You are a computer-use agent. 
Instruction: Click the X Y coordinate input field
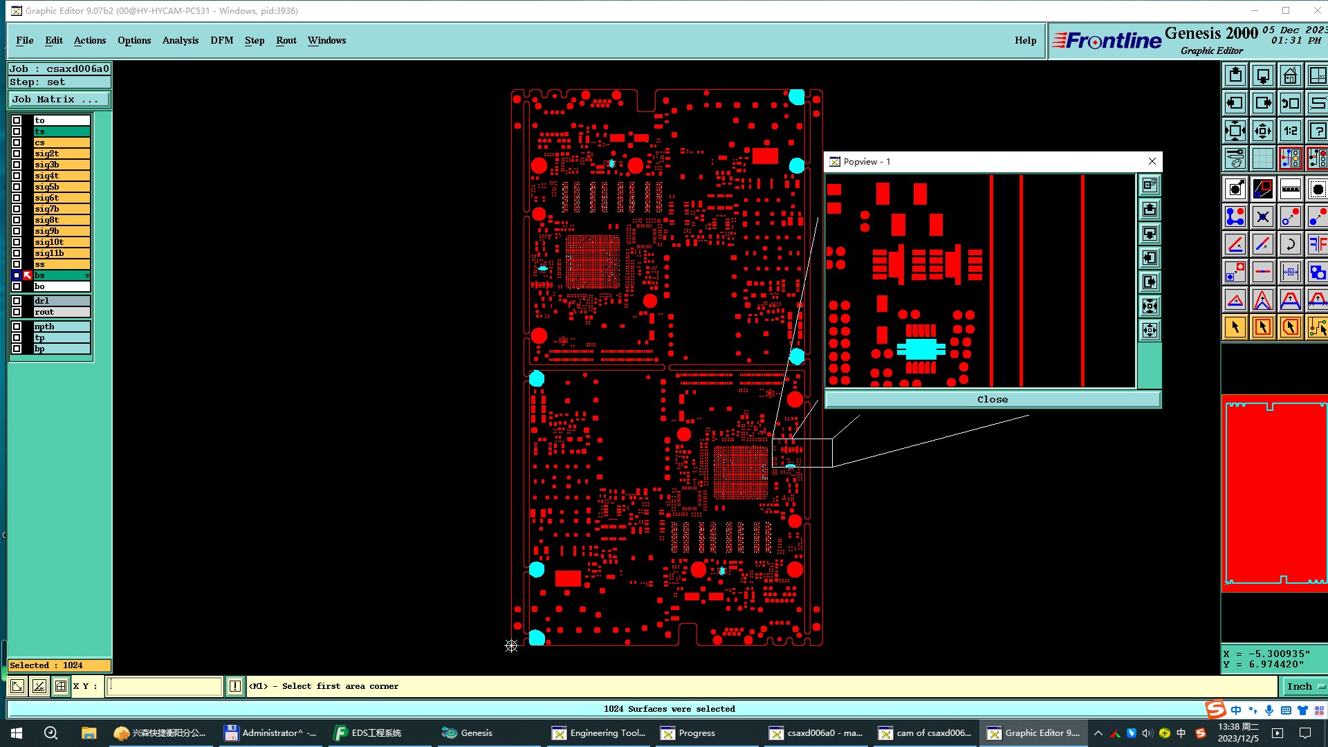pyautogui.click(x=164, y=686)
